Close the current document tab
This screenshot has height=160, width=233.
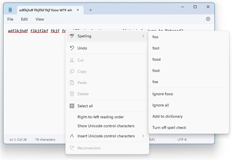point(78,10)
